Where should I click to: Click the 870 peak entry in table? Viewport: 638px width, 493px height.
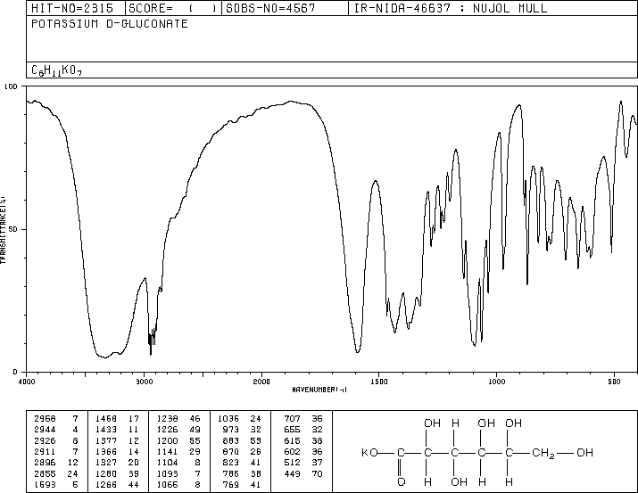(243, 451)
